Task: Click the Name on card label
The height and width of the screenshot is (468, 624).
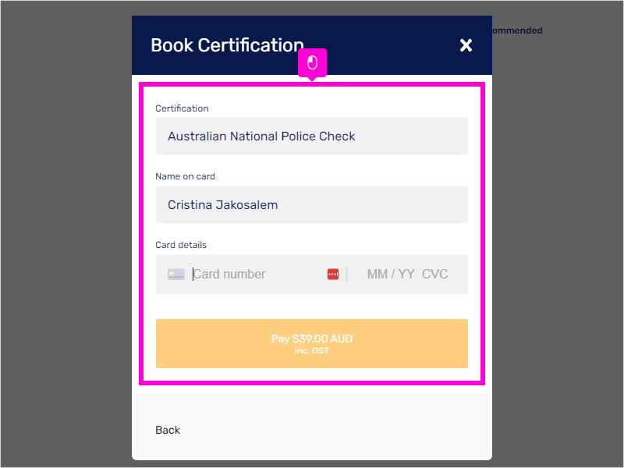Action: click(x=185, y=176)
